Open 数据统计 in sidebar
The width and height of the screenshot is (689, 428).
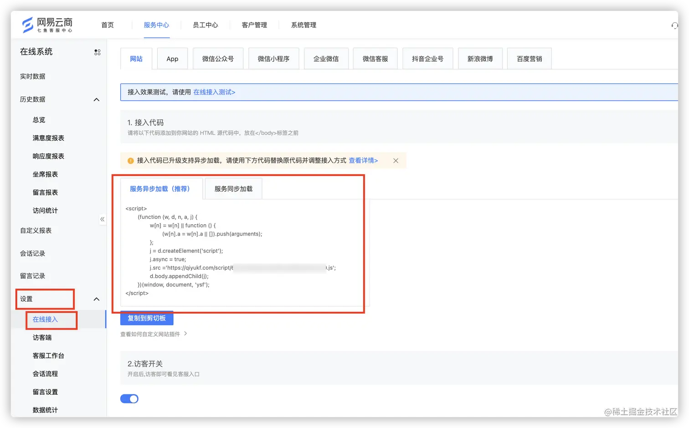(x=45, y=410)
